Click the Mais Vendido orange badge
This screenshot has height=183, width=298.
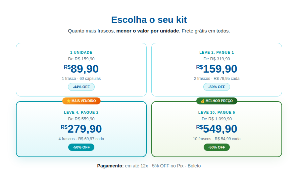[81, 101]
